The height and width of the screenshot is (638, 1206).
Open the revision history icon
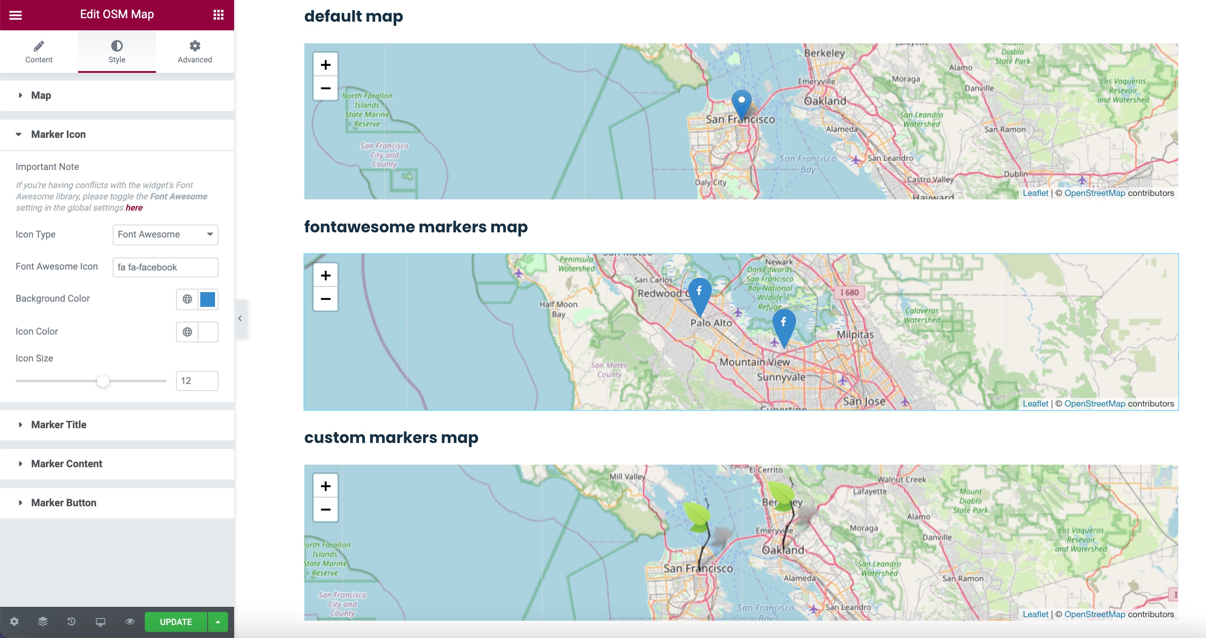pyautogui.click(x=71, y=622)
